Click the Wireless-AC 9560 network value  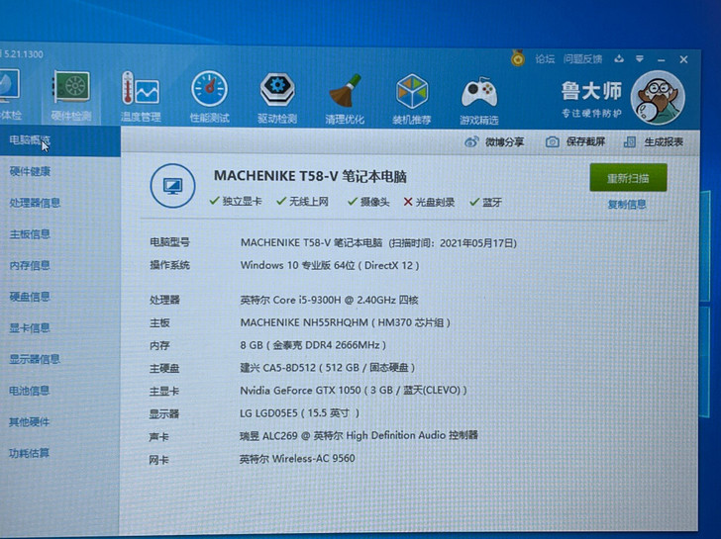point(297,459)
